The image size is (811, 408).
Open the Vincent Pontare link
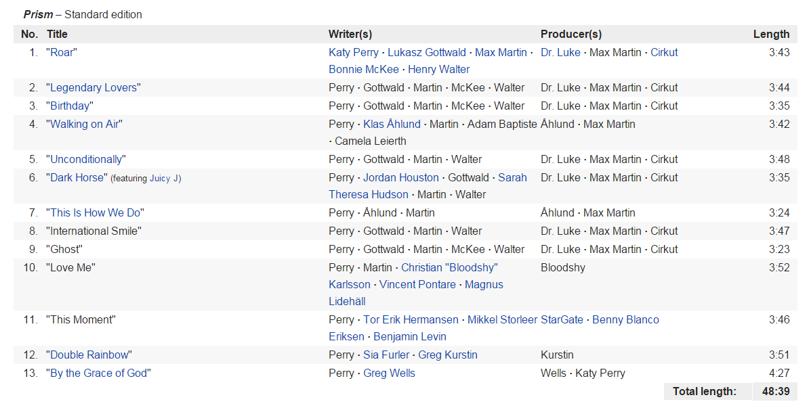[417, 285]
